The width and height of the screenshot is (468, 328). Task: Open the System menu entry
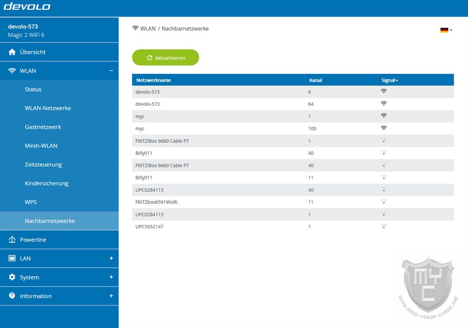59,277
